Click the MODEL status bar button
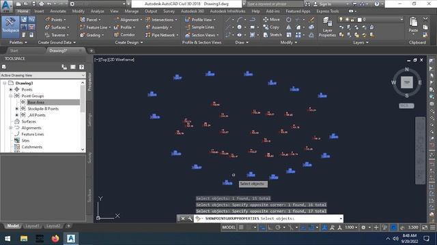This screenshot has width=437, height=245. 229,227
